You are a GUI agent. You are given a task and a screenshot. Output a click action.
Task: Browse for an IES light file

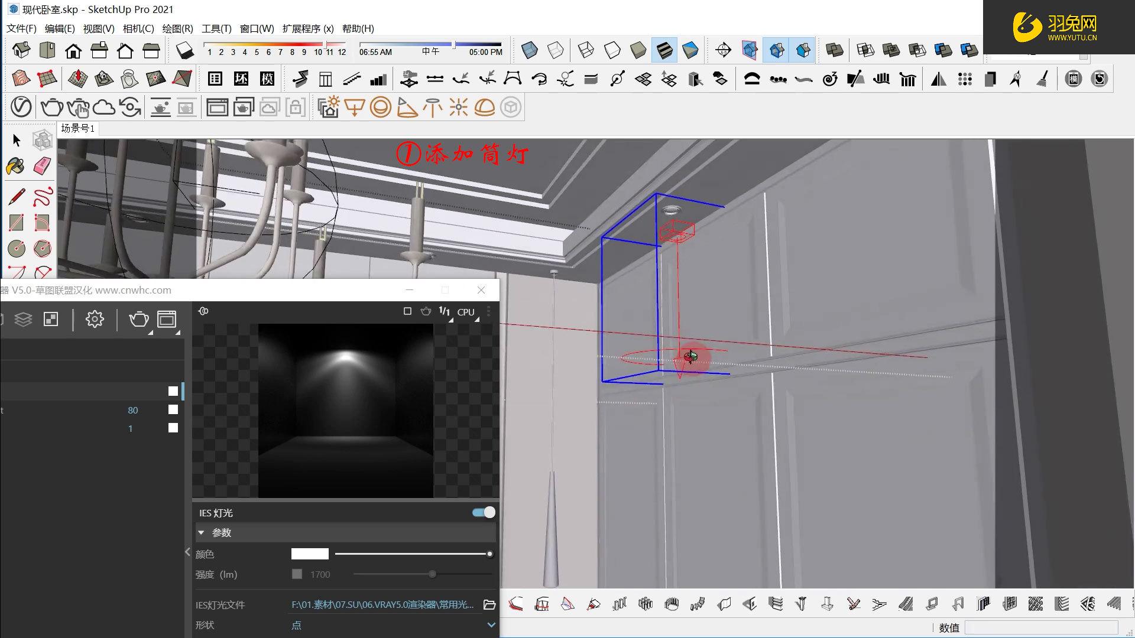tap(489, 605)
